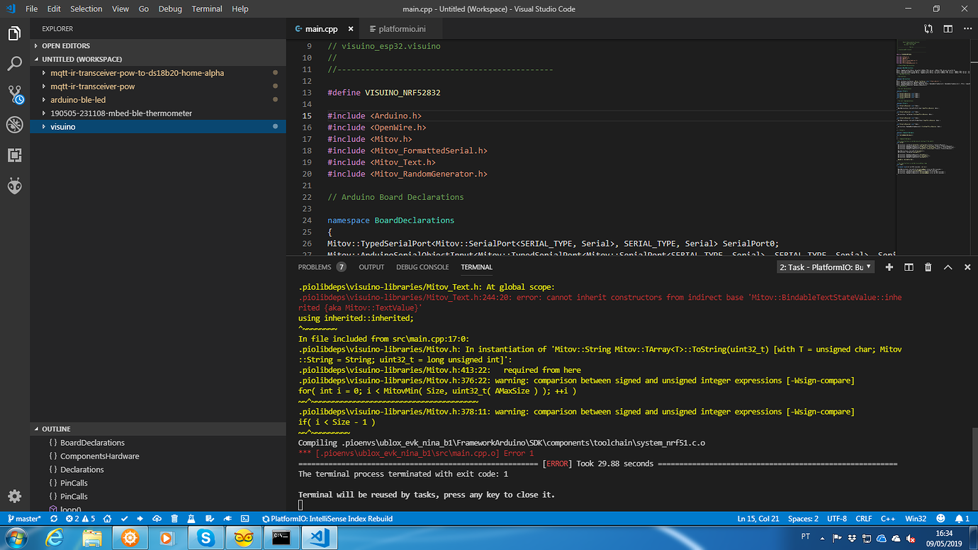
Task: Split the editor to the right
Action: 948,29
